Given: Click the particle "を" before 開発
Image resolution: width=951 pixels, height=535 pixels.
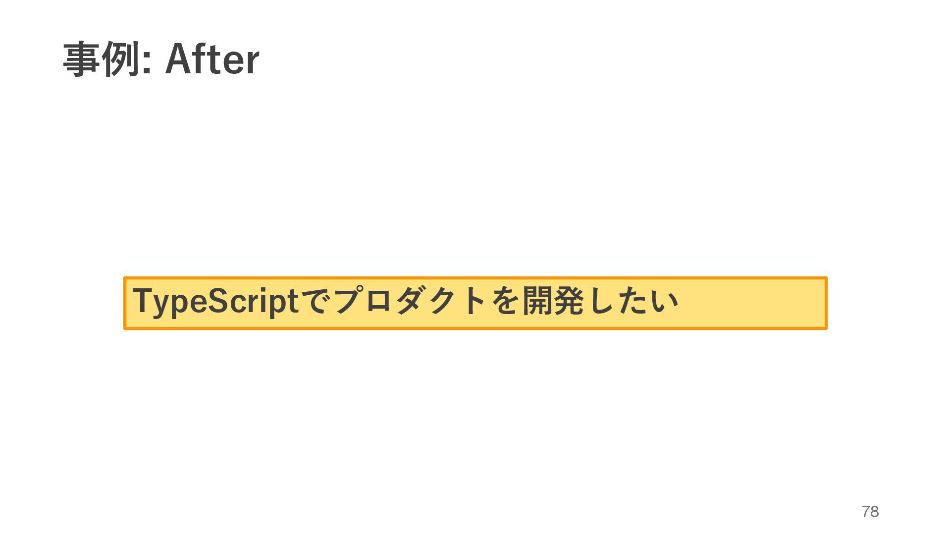Looking at the screenshot, I should click(x=505, y=301).
